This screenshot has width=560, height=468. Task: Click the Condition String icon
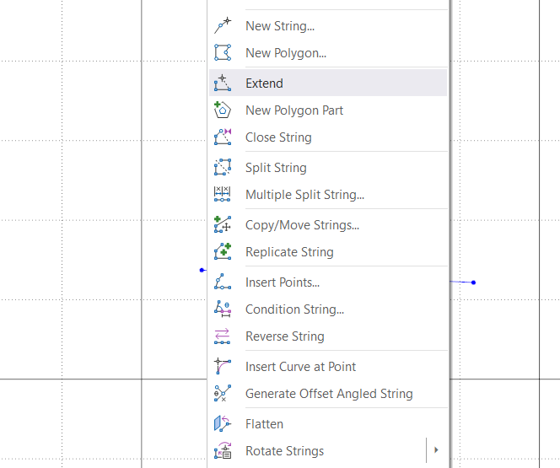coord(223,309)
